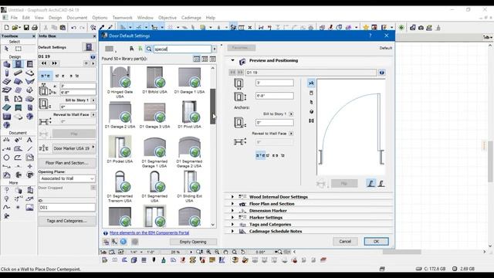The height and width of the screenshot is (278, 494).
Task: Click Floor Plan and Section button in Info Box
Action: (67, 163)
